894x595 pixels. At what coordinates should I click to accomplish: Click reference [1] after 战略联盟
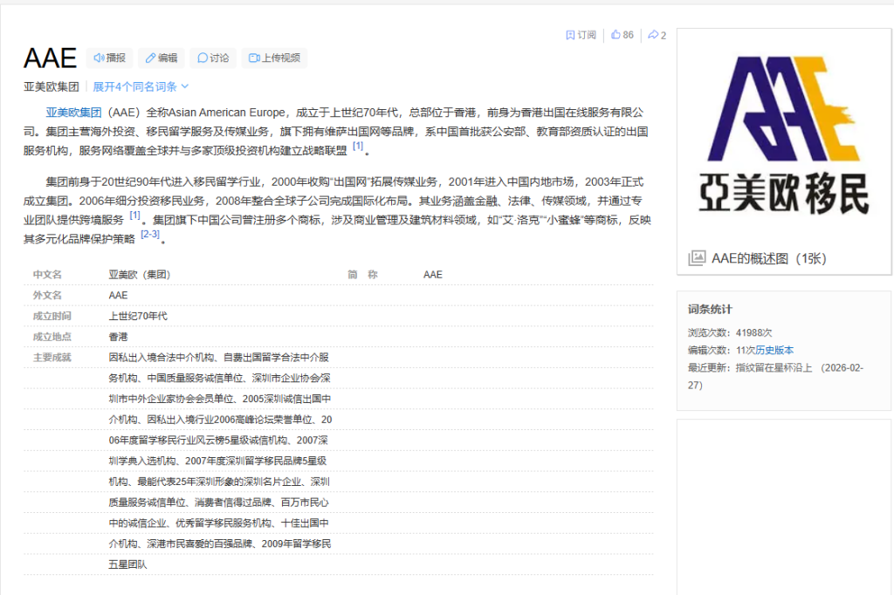[357, 147]
